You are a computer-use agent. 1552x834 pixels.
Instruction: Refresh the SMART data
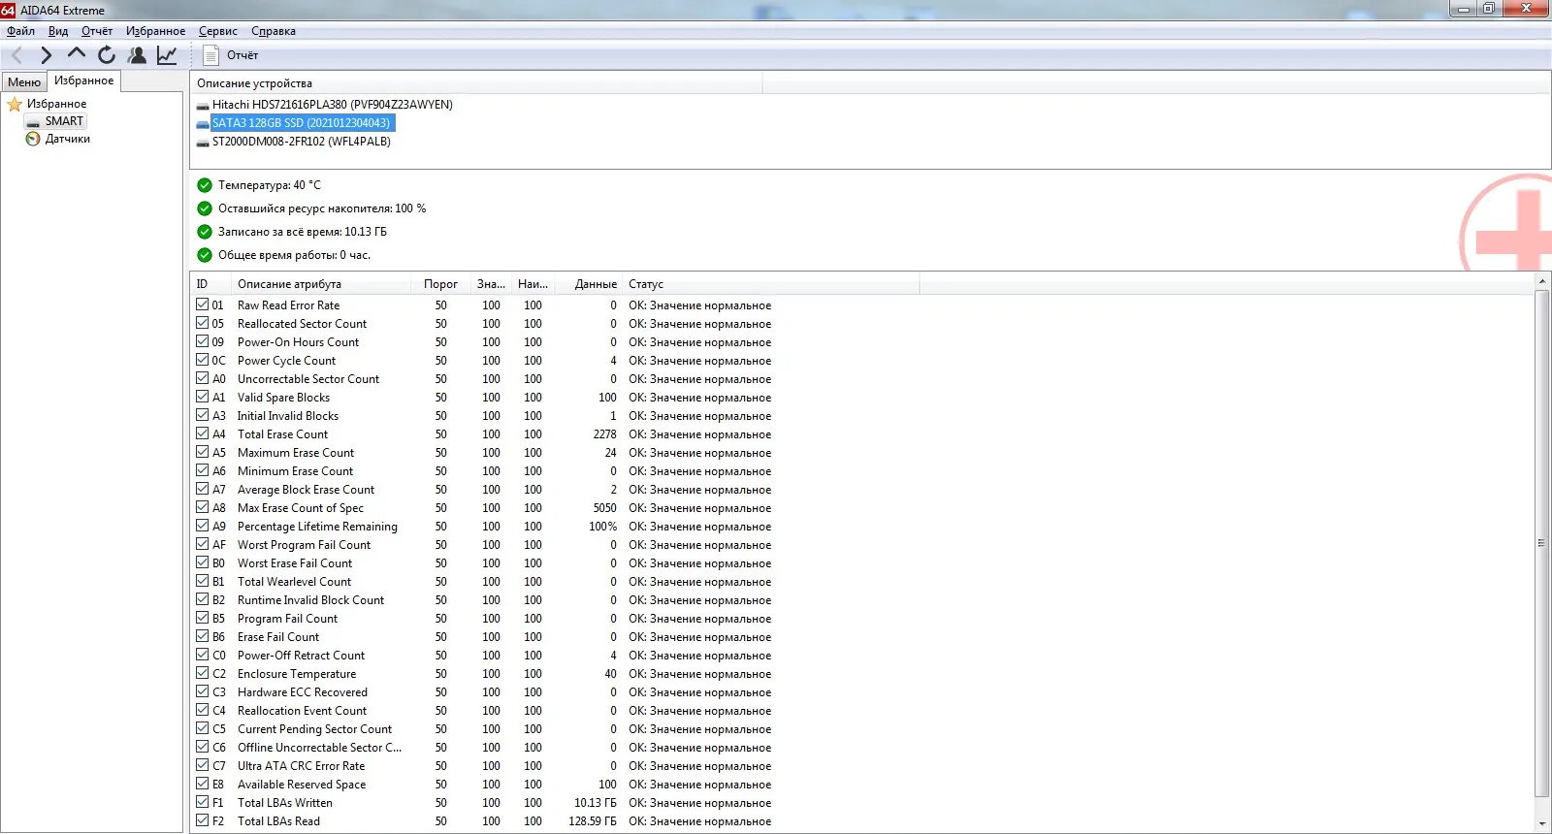pos(107,55)
